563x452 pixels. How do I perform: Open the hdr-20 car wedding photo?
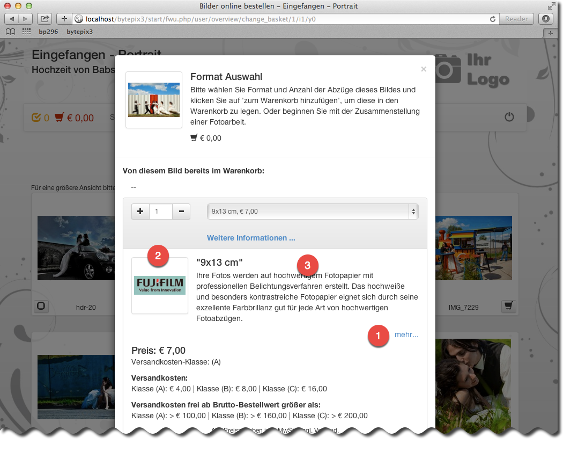tap(76, 248)
